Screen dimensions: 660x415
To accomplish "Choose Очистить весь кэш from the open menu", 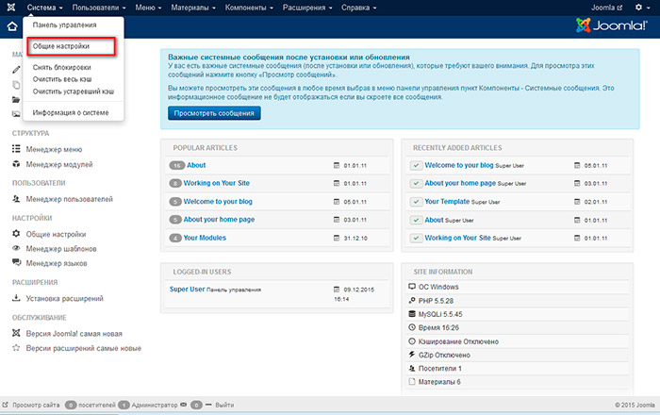I will tap(65, 80).
